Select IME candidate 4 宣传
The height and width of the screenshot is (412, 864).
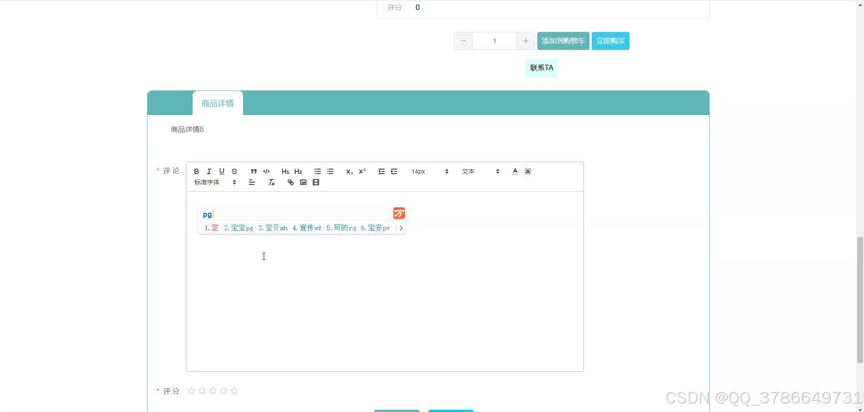click(307, 228)
